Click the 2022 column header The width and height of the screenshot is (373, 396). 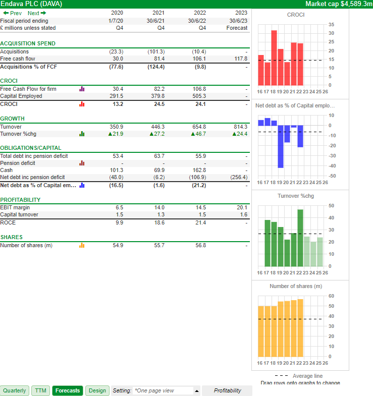(200, 13)
